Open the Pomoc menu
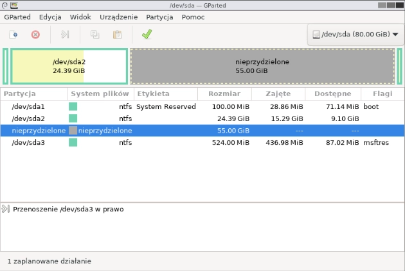 [x=193, y=17]
